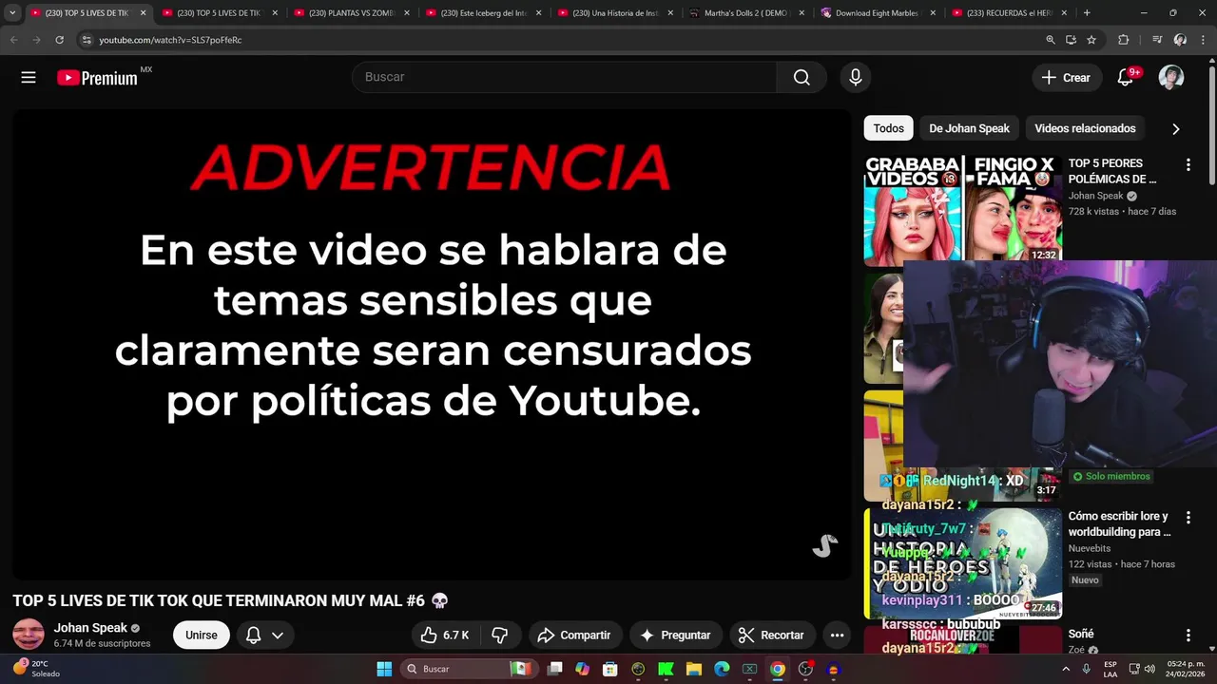Click the Chrome address bar URL
This screenshot has height=684, width=1217.
(x=170, y=40)
